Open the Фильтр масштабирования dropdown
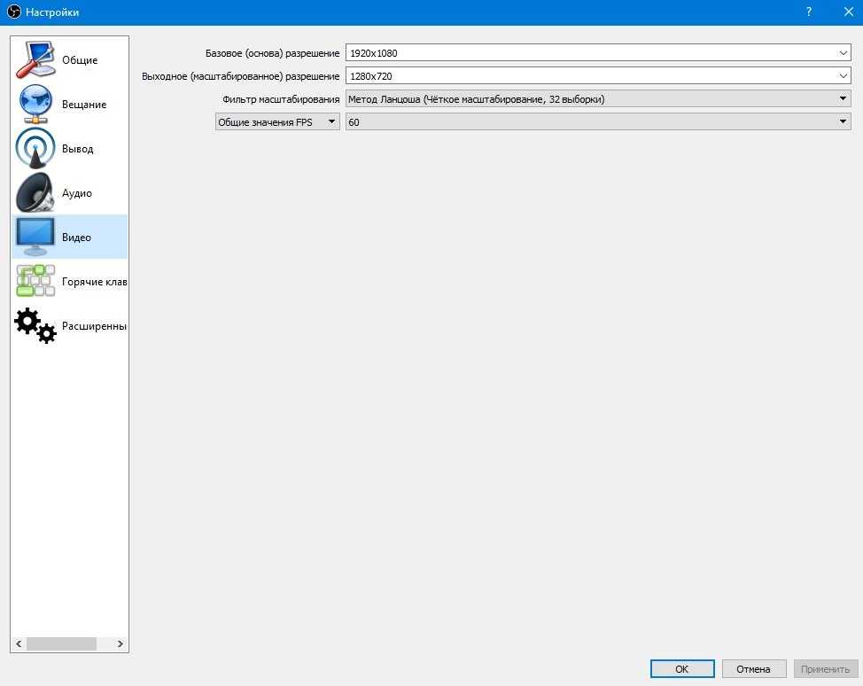863x686 pixels. click(x=598, y=99)
